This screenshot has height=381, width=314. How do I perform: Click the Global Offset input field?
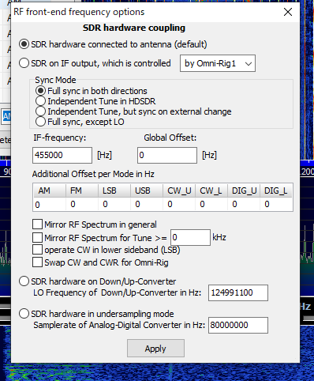tap(167, 155)
